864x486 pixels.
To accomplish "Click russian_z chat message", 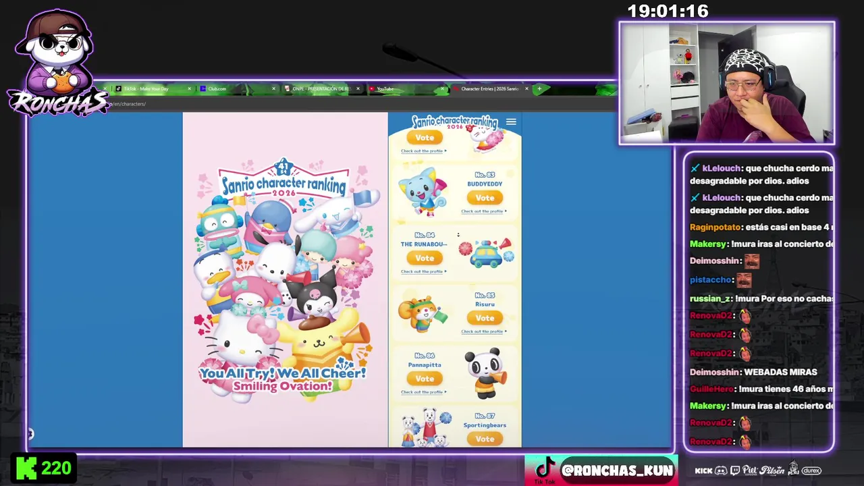I will pos(761,298).
